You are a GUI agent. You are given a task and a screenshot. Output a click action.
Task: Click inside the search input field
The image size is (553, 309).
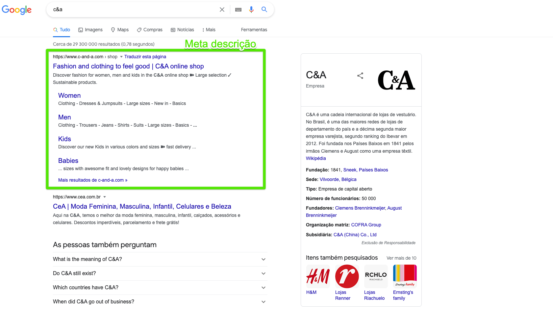coord(132,10)
